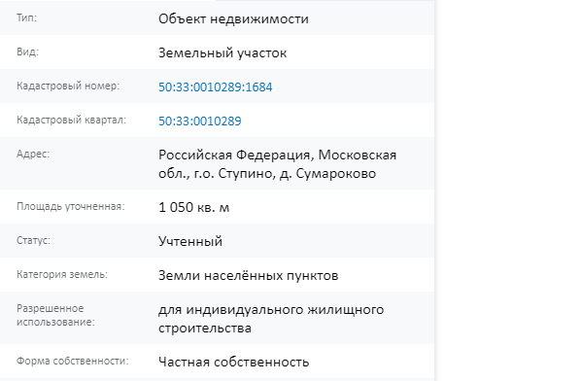Open cadastral quarter link 50:33:0010289
This screenshot has height=381, width=581.
point(200,121)
